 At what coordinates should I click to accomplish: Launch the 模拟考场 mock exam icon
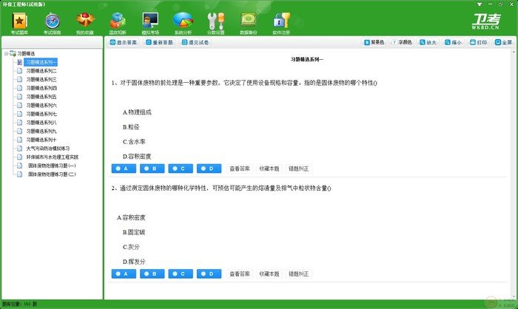click(150, 23)
